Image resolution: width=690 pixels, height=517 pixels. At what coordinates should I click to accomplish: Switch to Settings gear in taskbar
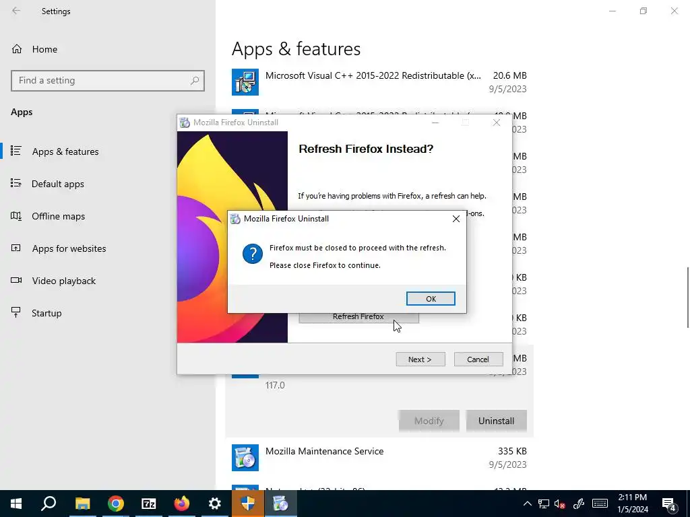(x=215, y=504)
